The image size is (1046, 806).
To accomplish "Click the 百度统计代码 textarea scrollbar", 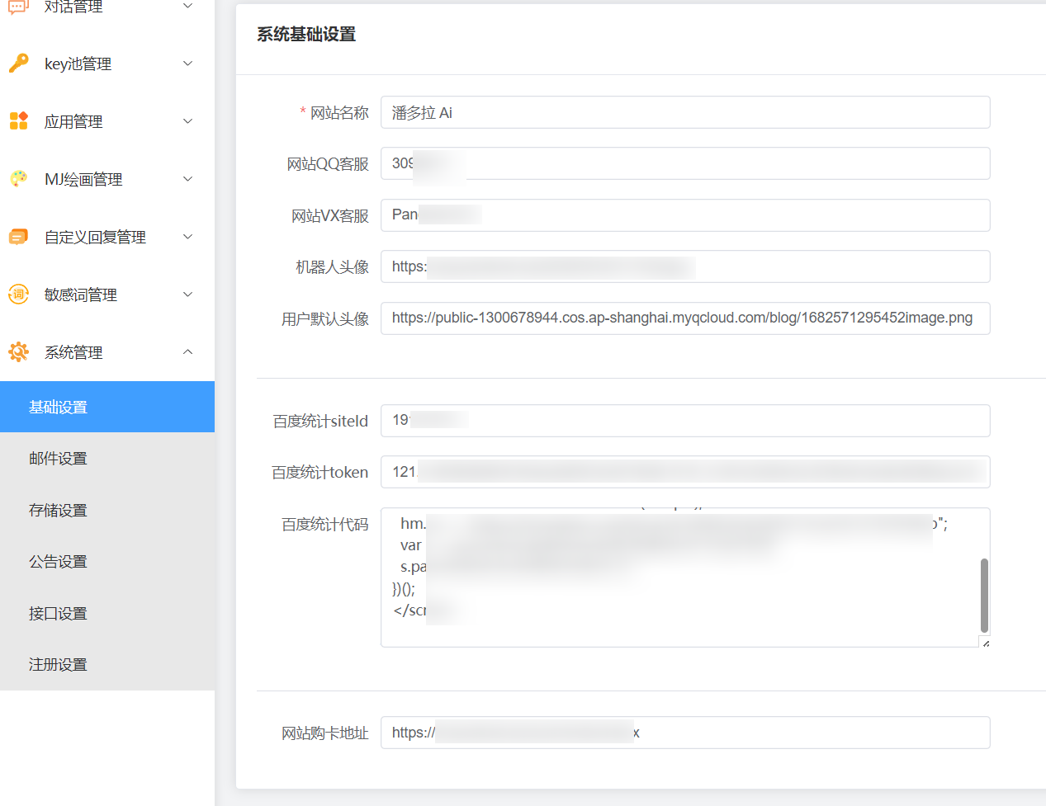I will click(x=984, y=594).
